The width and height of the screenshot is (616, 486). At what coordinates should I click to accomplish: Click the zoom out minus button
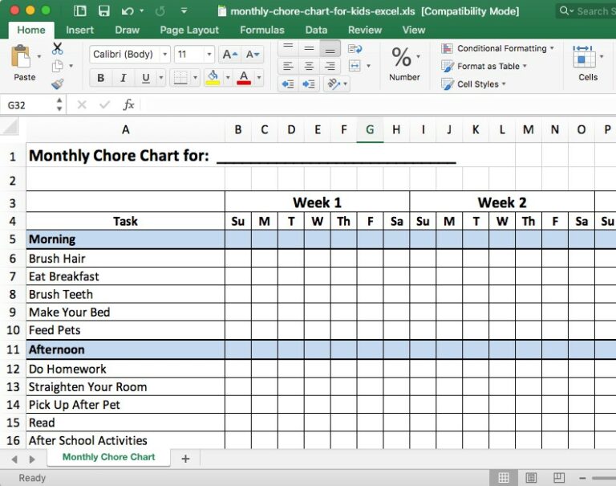(x=582, y=478)
